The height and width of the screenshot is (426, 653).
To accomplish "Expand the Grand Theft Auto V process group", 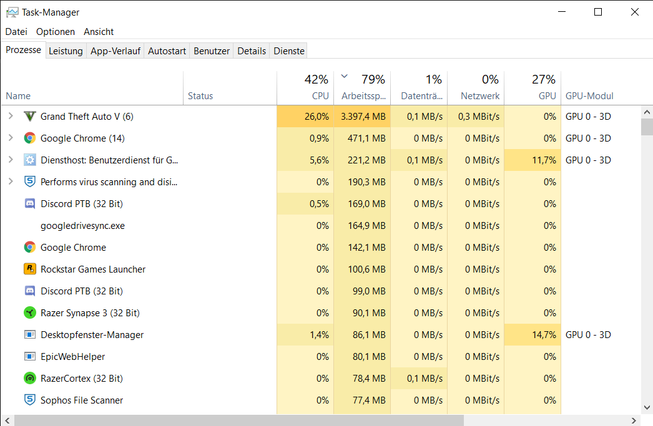I will pyautogui.click(x=12, y=116).
